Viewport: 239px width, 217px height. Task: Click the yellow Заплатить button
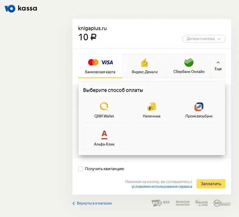click(211, 184)
